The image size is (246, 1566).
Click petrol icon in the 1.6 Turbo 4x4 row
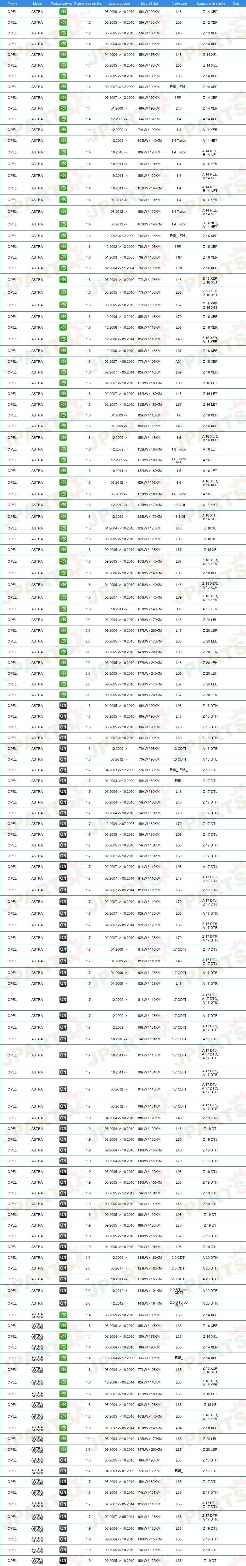pos(63,460)
